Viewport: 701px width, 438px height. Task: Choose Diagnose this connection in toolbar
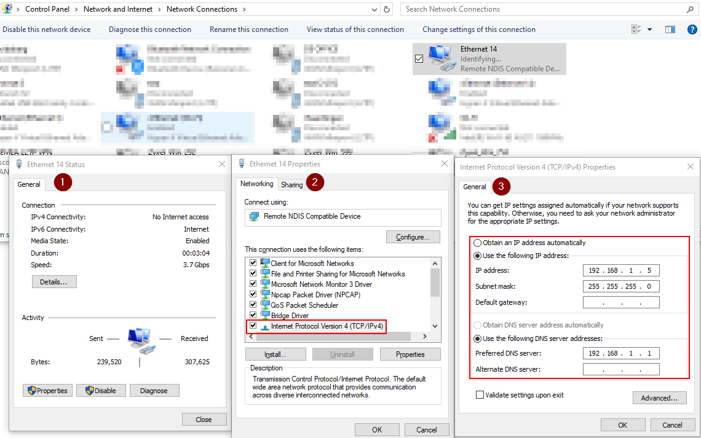click(150, 29)
